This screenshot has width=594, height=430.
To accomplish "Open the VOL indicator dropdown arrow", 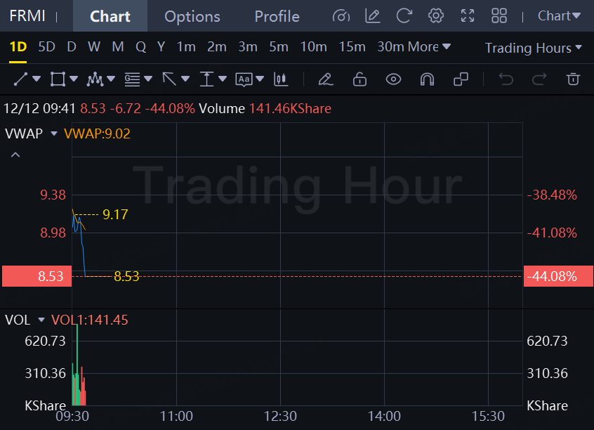I will click(x=41, y=320).
